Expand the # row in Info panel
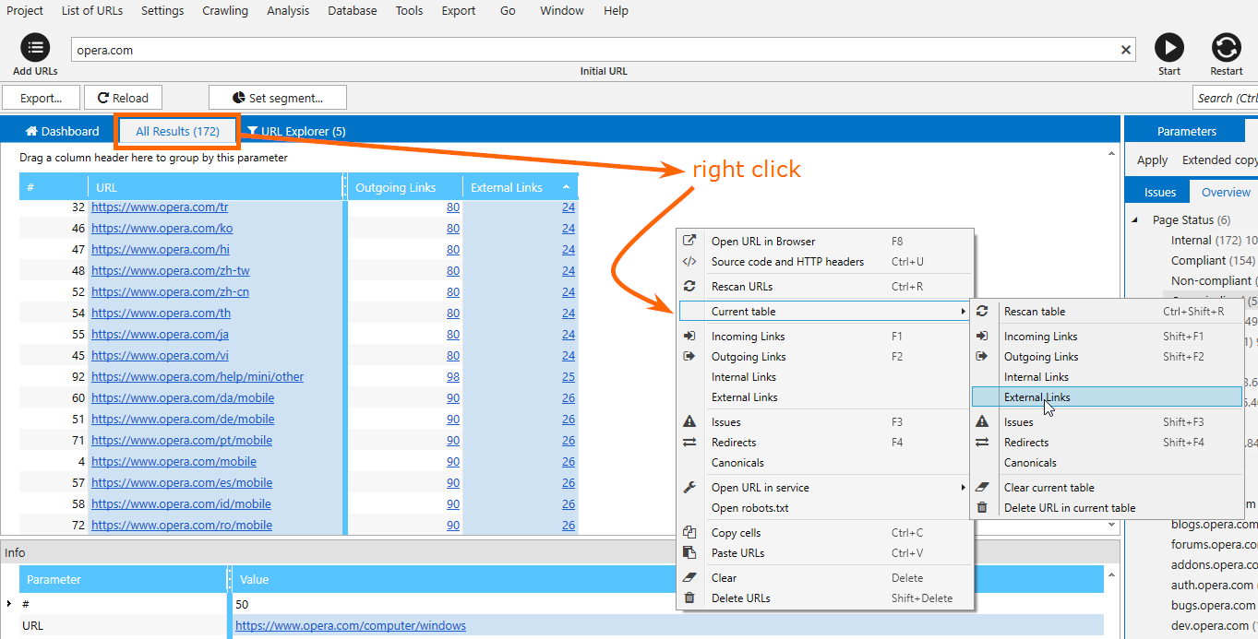The width and height of the screenshot is (1258, 639). point(9,604)
